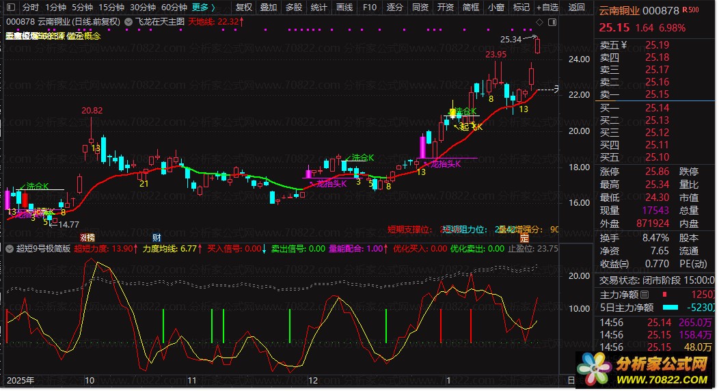The width and height of the screenshot is (719, 391).
Task: Click the 现量 value 17543
Action: coord(655,211)
